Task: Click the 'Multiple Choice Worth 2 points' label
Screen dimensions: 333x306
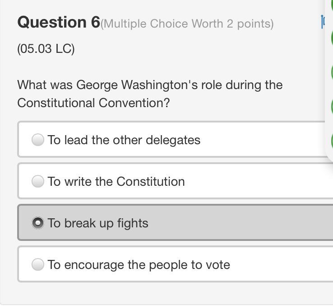Action: pyautogui.click(x=187, y=24)
